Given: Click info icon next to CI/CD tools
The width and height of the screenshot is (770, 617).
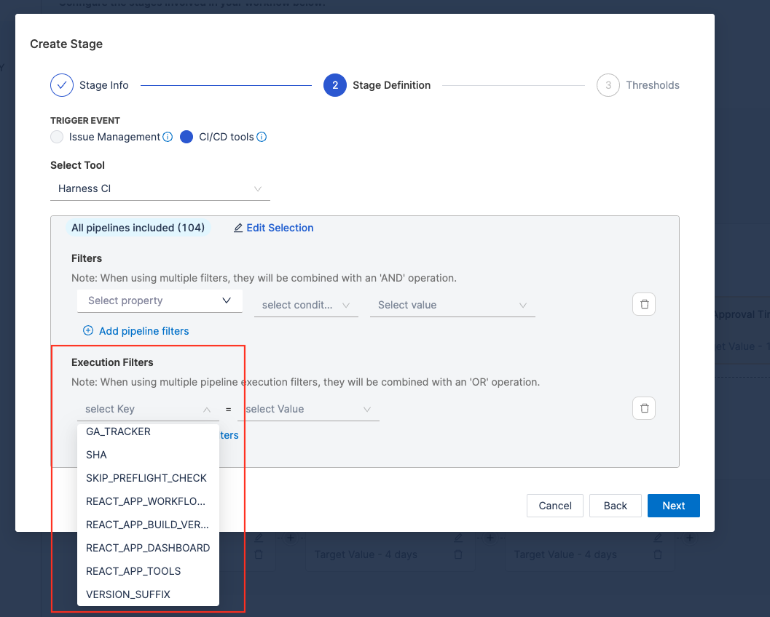Looking at the screenshot, I should [262, 137].
